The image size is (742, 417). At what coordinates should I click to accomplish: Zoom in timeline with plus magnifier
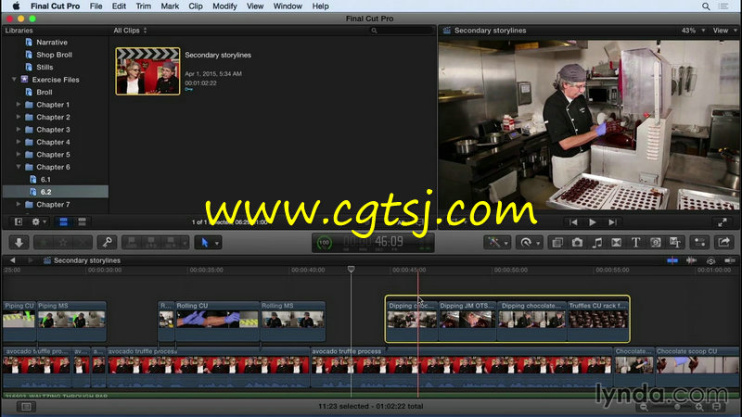[x=699, y=407]
